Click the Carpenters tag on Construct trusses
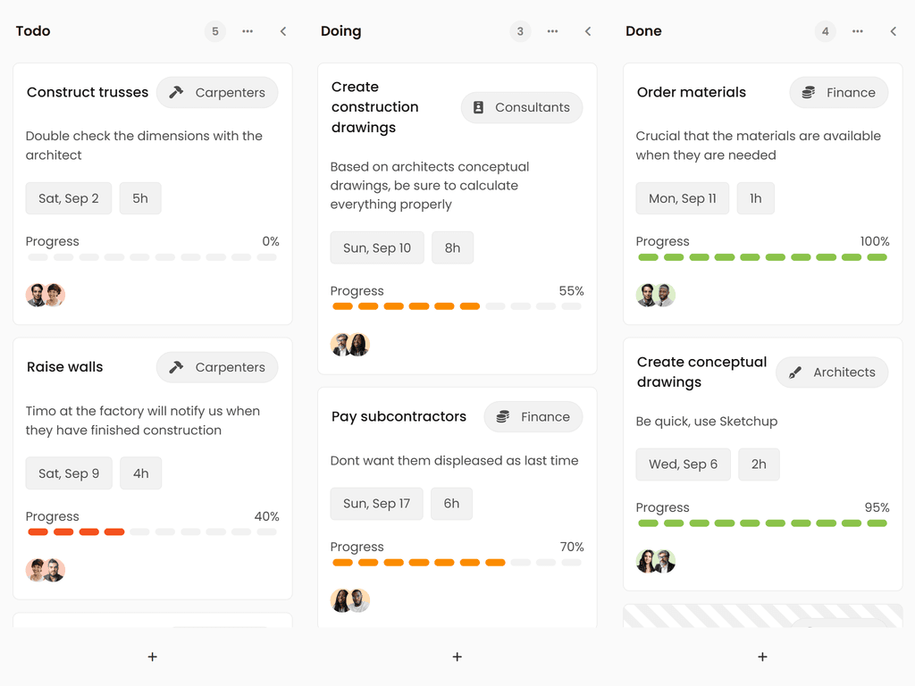915x686 pixels. pos(217,92)
